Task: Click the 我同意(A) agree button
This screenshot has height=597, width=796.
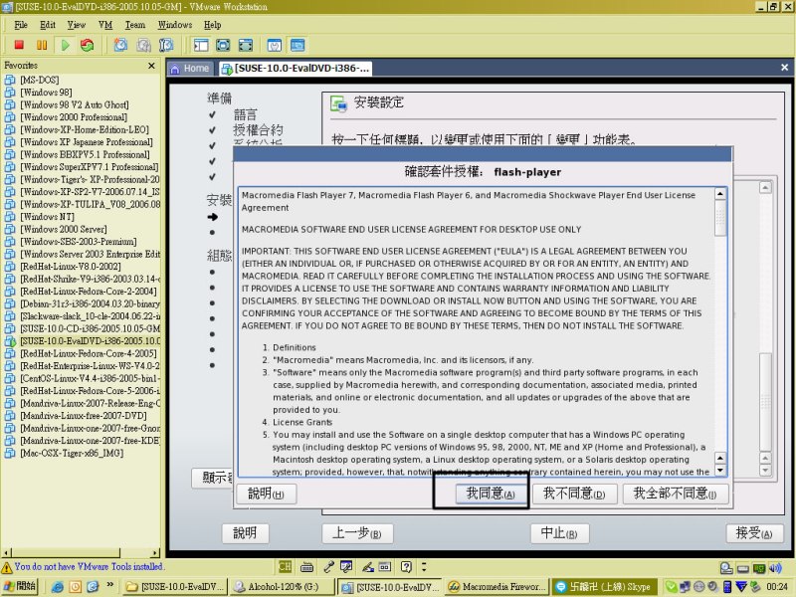Action: tap(491, 494)
